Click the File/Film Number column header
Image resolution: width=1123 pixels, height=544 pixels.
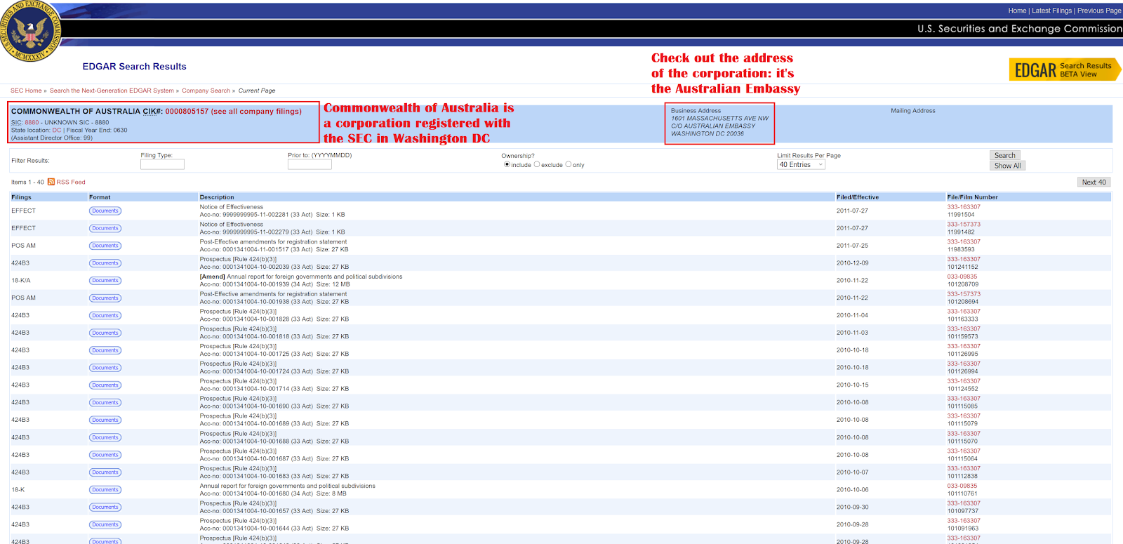click(x=972, y=197)
